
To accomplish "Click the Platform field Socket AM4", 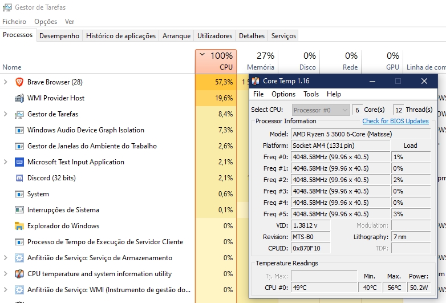I will point(340,146).
